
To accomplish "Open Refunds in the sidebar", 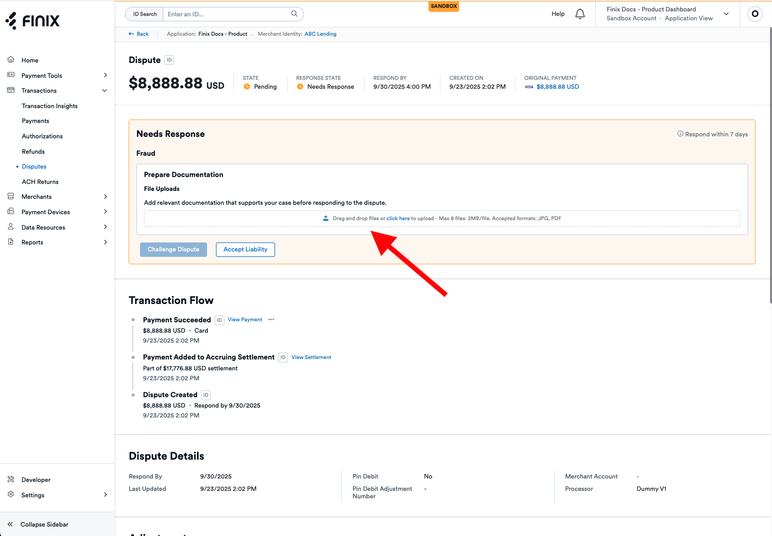I will click(33, 152).
